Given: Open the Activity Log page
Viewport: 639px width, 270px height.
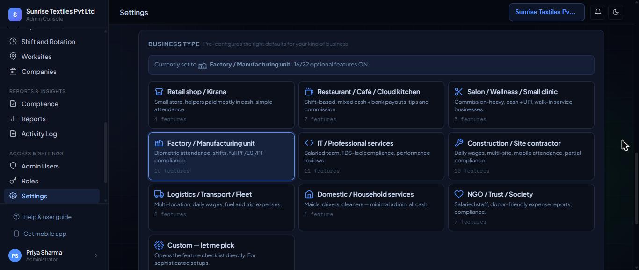Looking at the screenshot, I should tap(51, 134).
